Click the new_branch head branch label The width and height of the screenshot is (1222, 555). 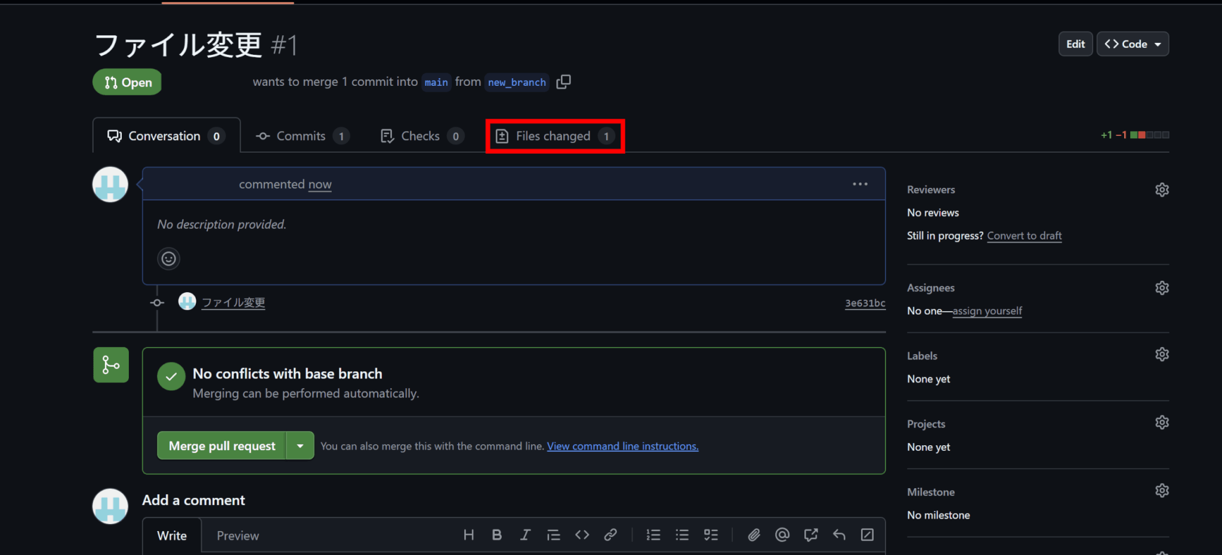coord(517,82)
